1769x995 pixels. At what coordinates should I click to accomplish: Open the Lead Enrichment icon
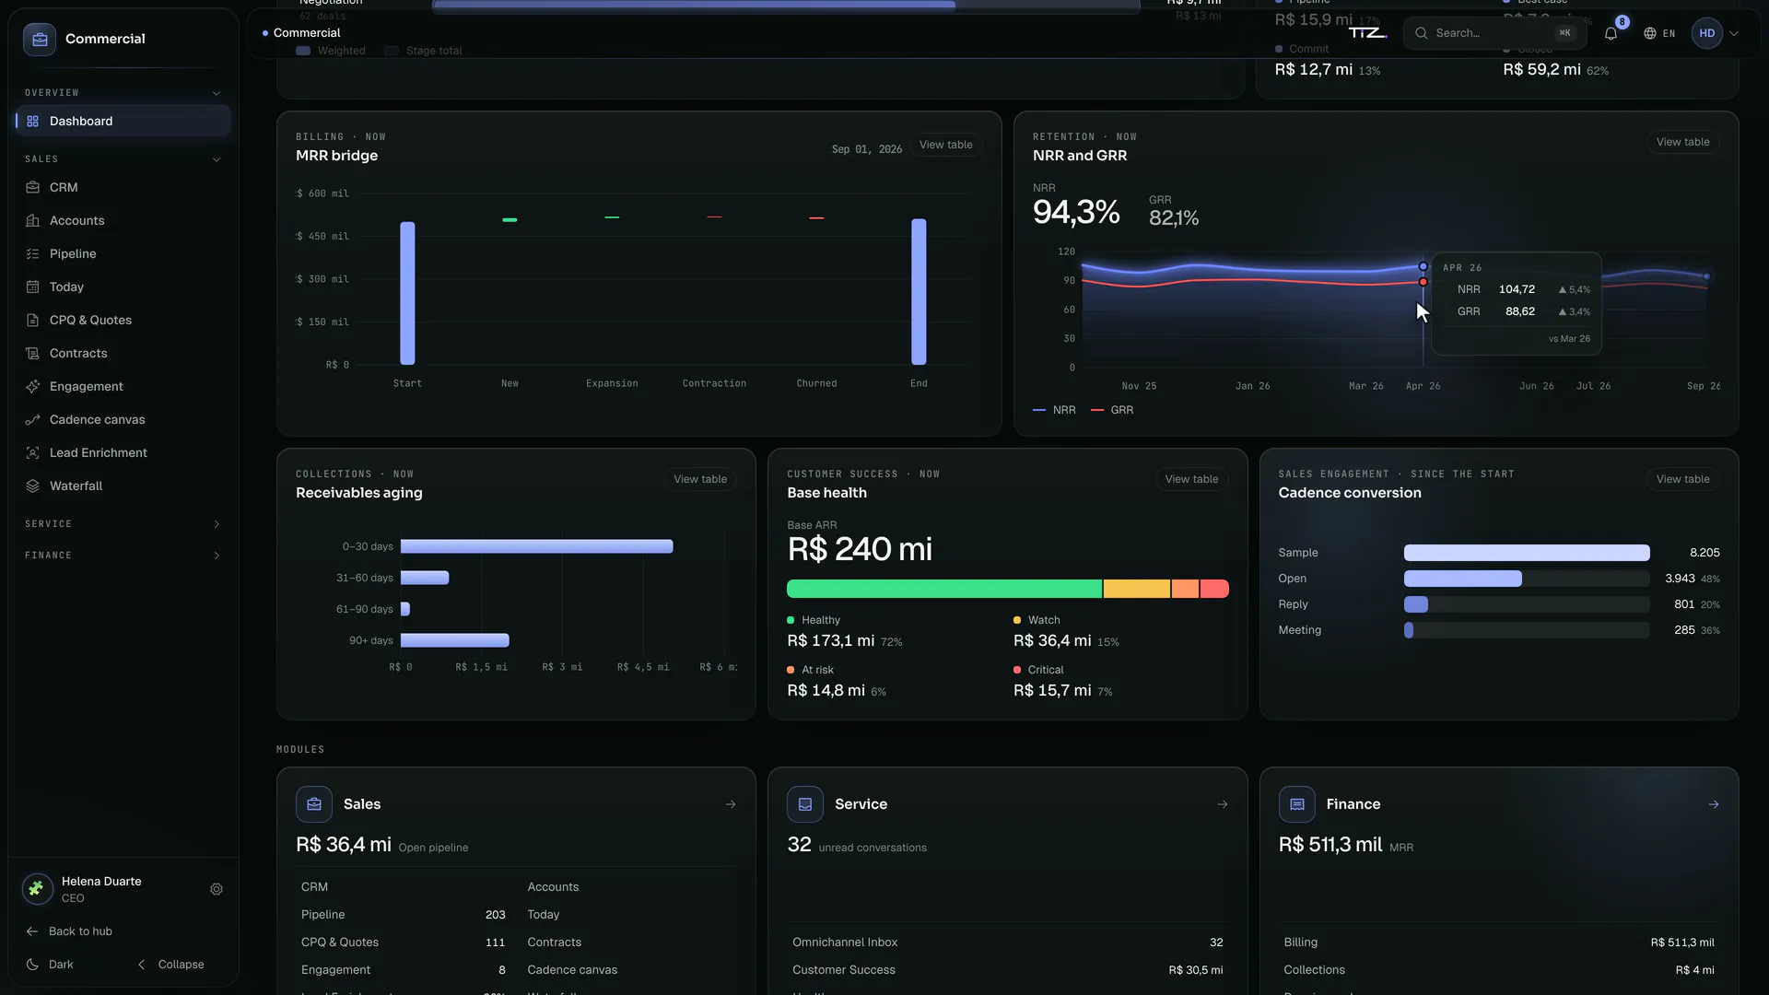(x=33, y=453)
